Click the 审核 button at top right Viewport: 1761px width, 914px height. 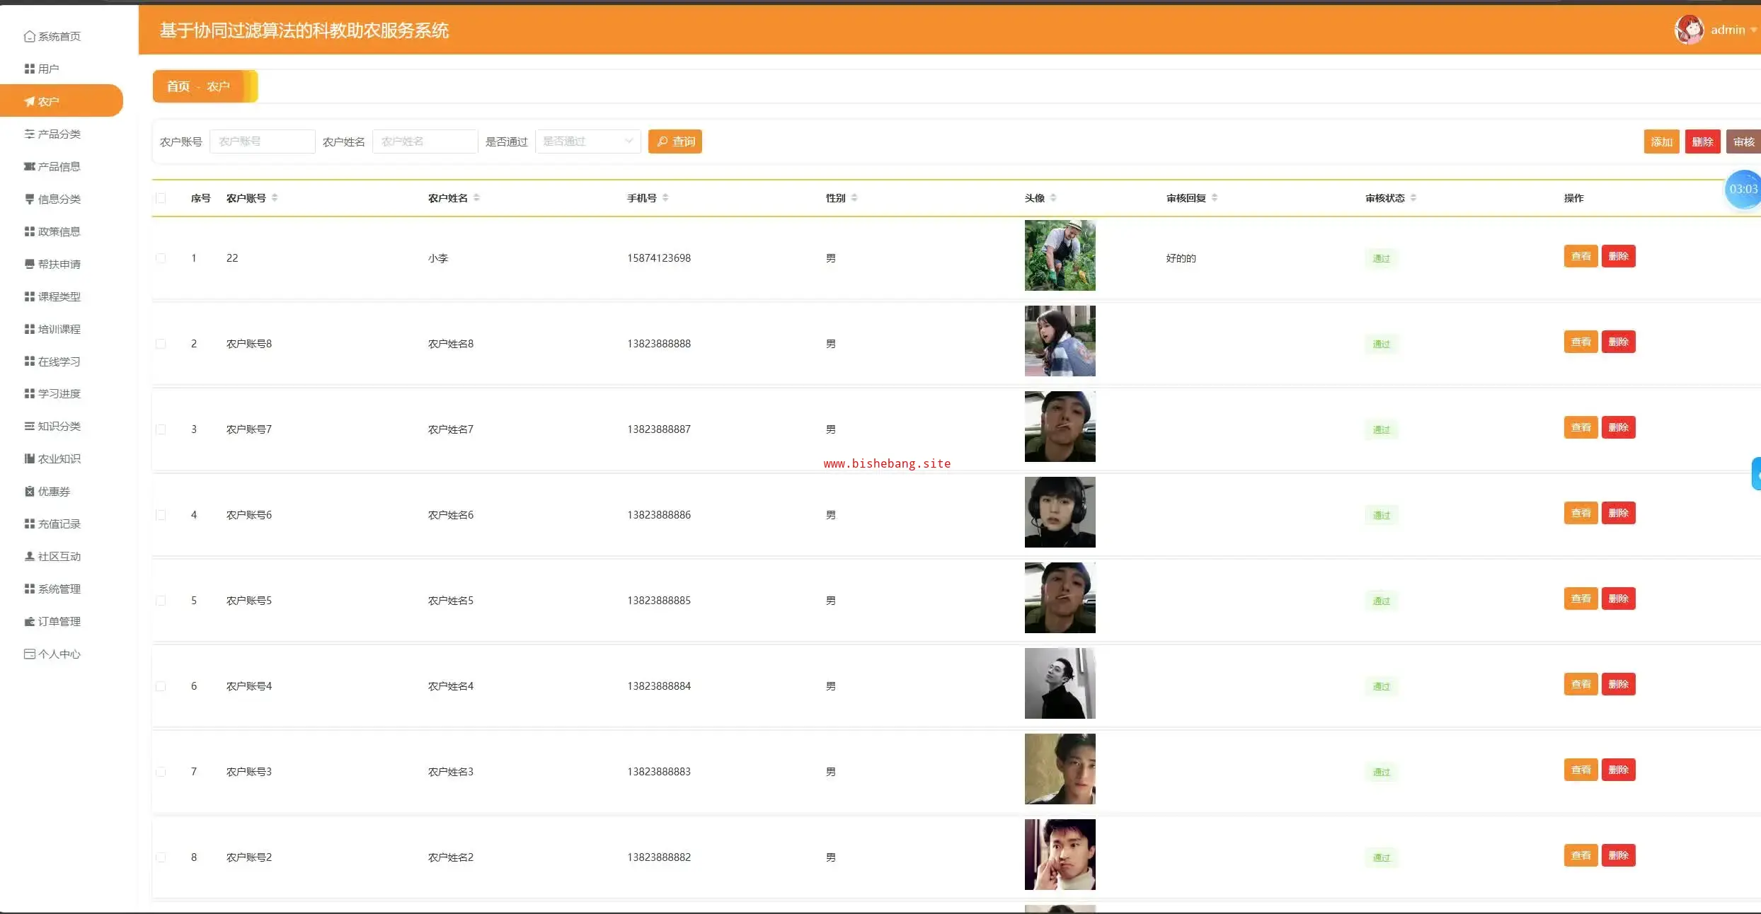1743,141
